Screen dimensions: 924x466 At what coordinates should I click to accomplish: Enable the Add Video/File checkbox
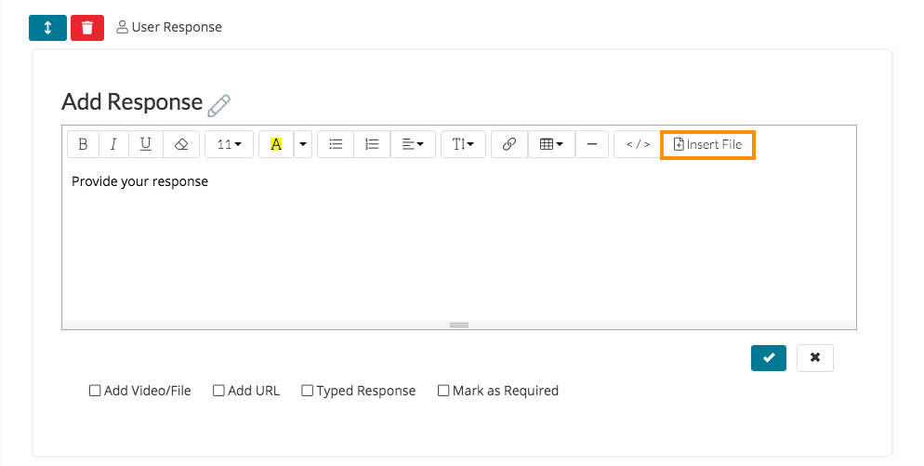[94, 391]
